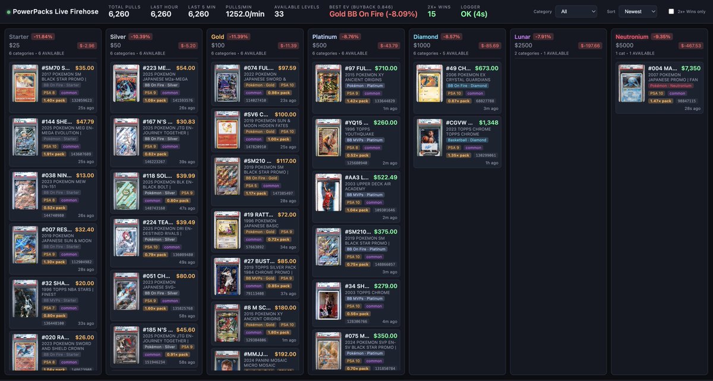Open the #49 CH card thumbnail in Diamond

[x=430, y=83]
